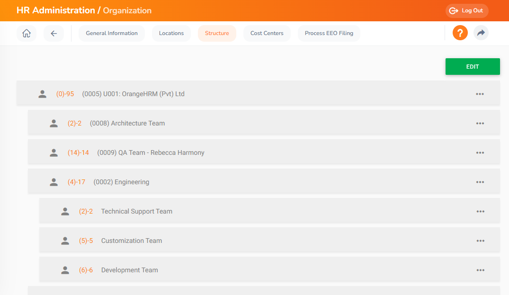This screenshot has height=295, width=509.
Task: Select '(0002) Engineering' unit
Action: click(121, 182)
